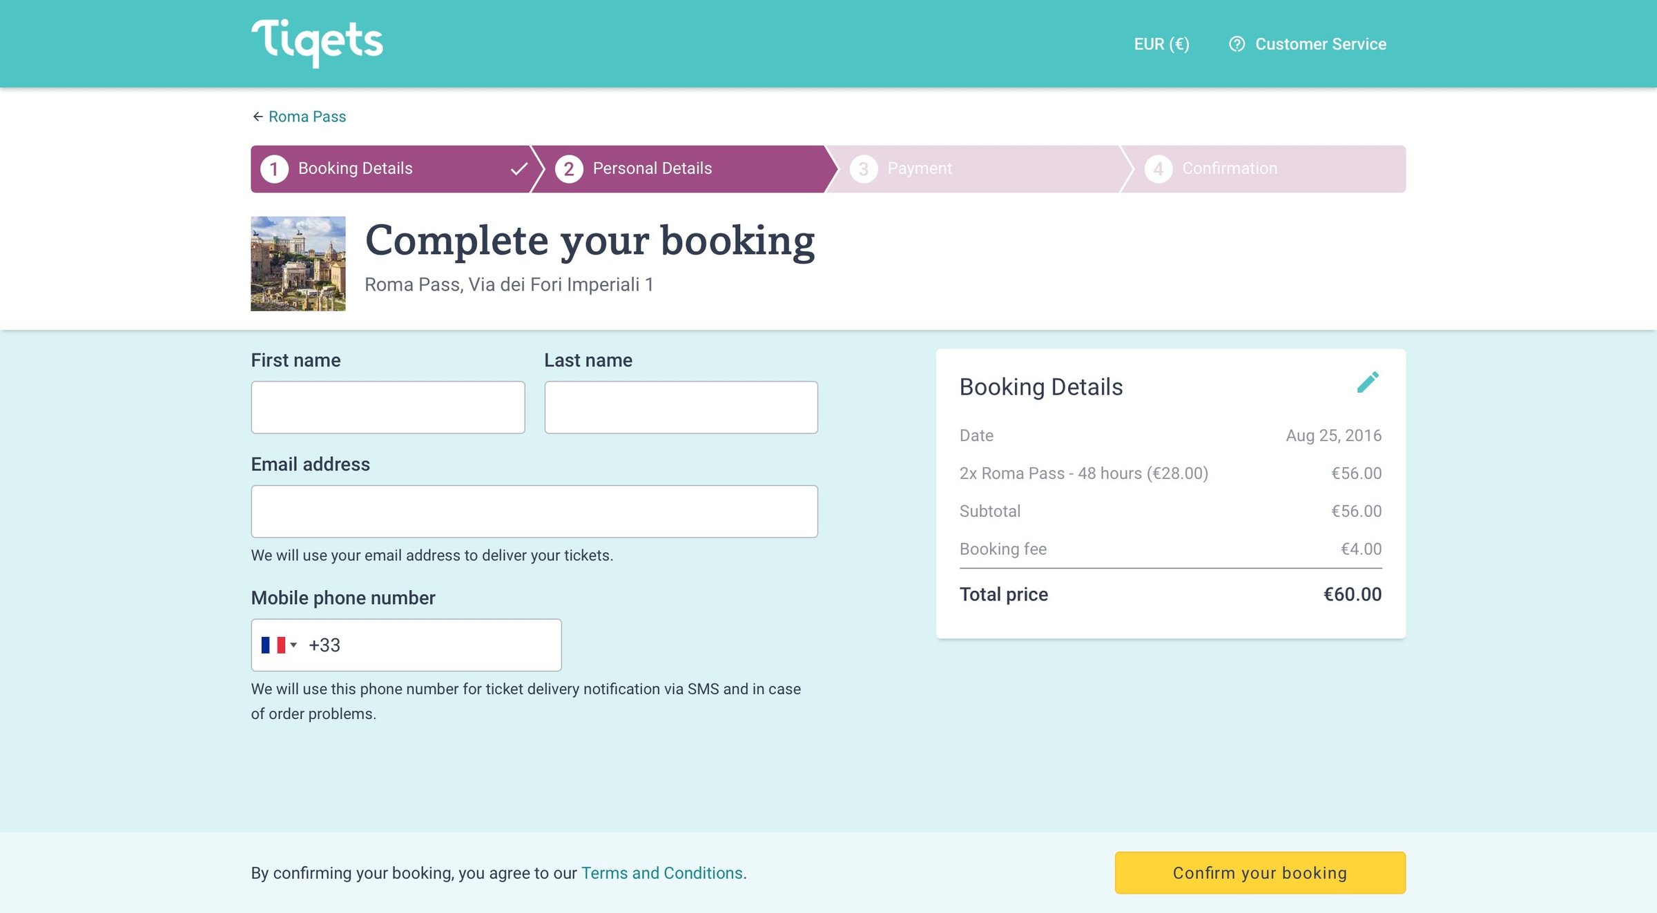Click the 'Total price' label
The image size is (1657, 913).
(x=1004, y=595)
